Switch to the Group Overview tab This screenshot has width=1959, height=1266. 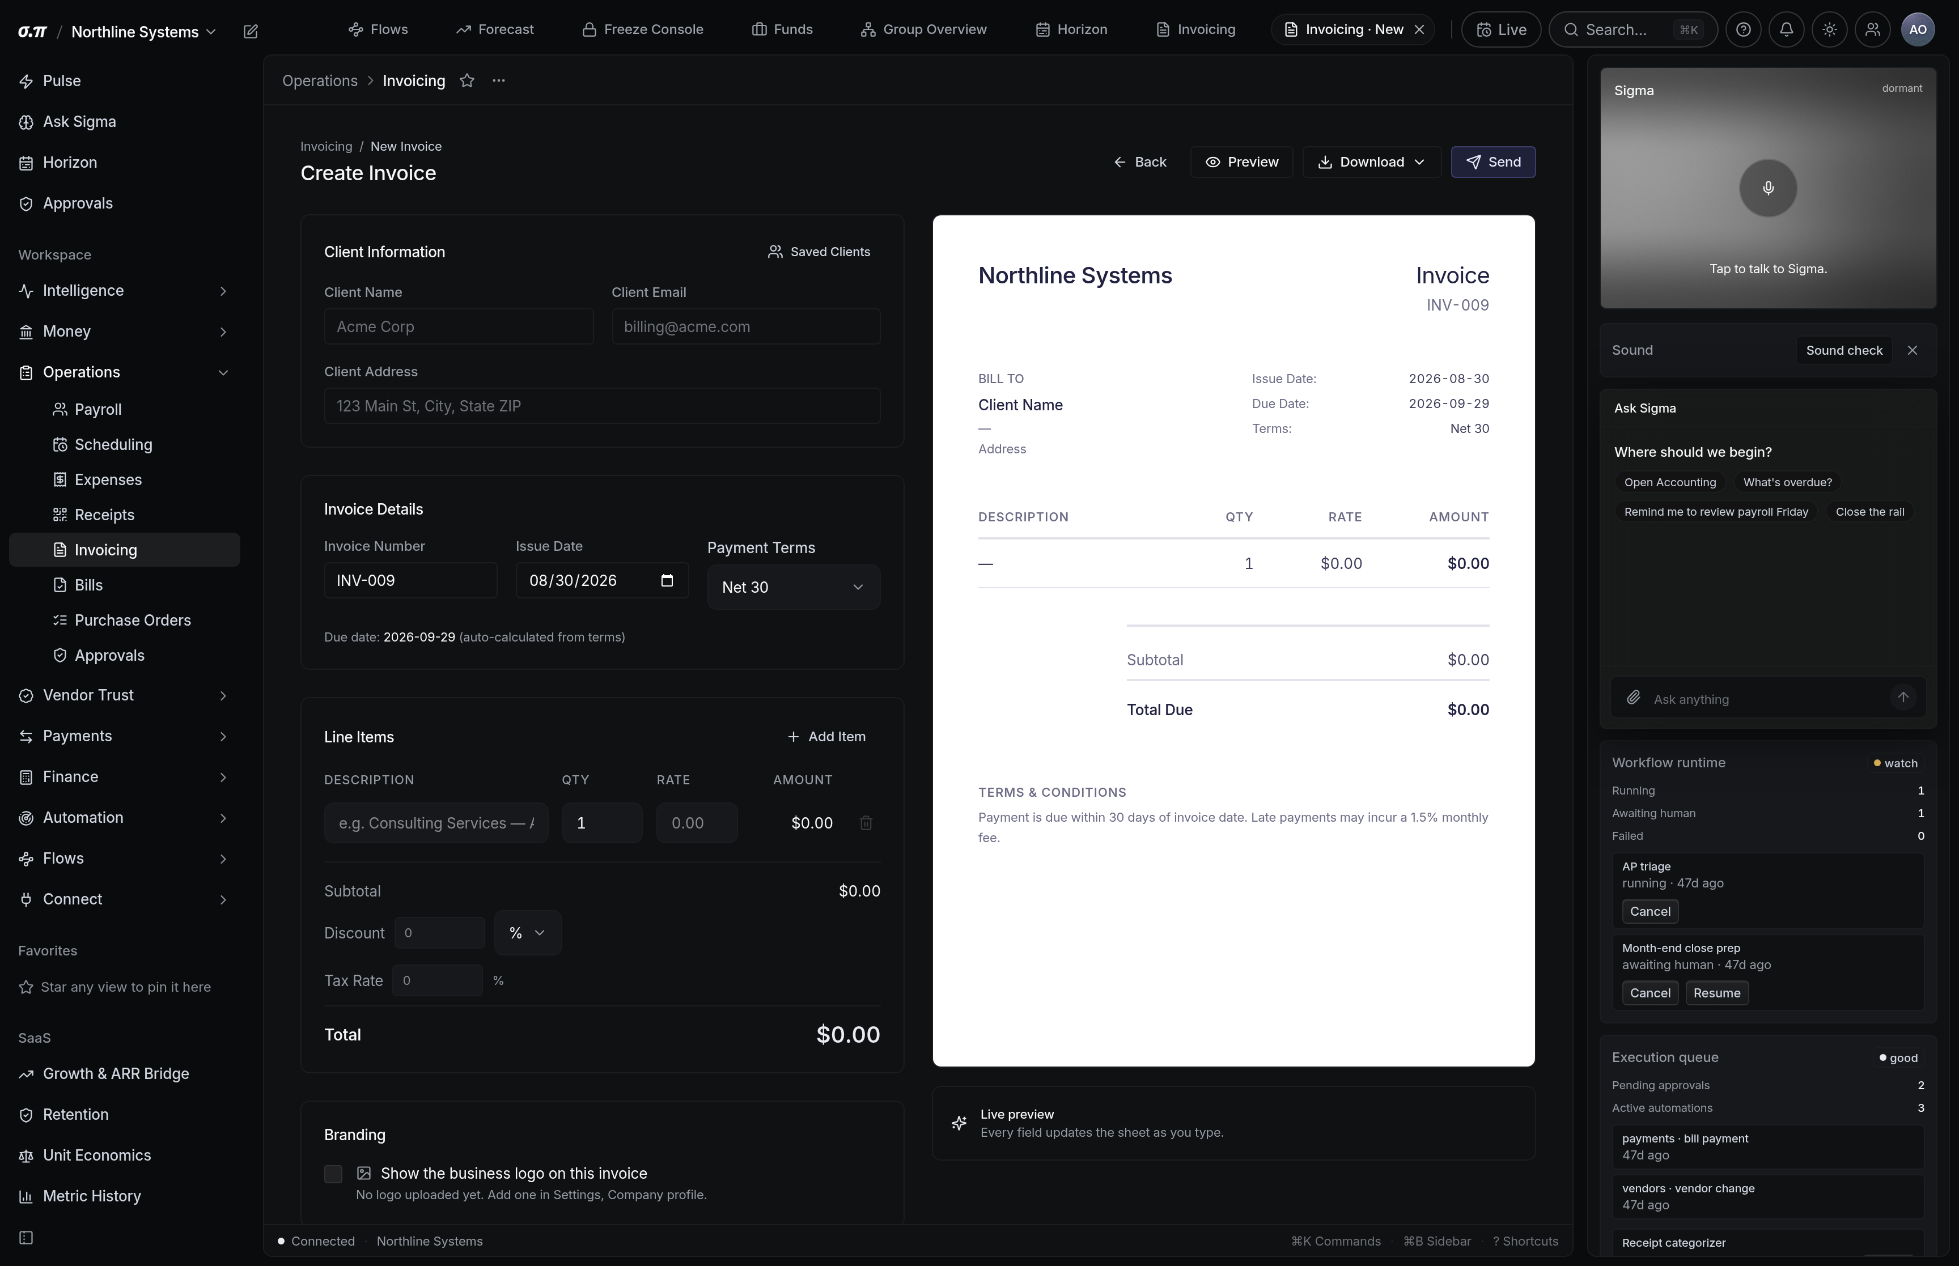(924, 29)
